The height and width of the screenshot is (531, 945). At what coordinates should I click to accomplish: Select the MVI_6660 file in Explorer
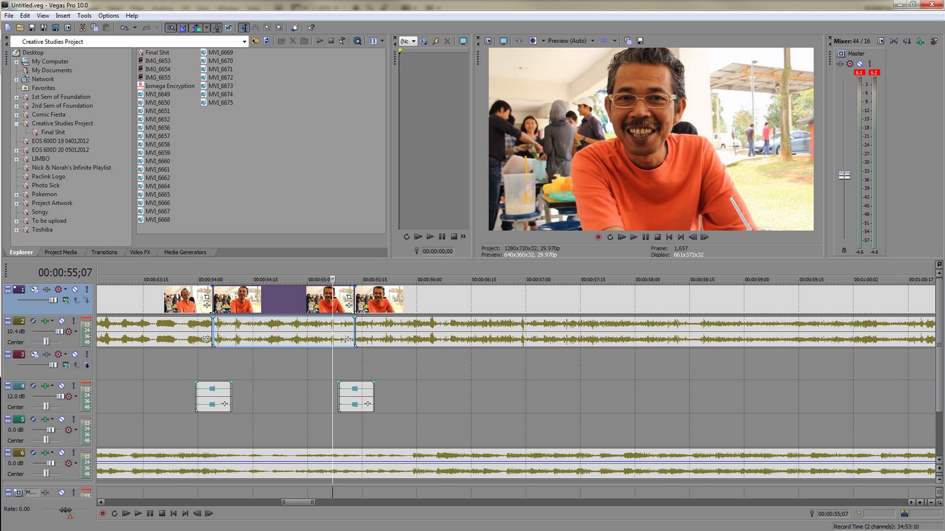click(158, 161)
